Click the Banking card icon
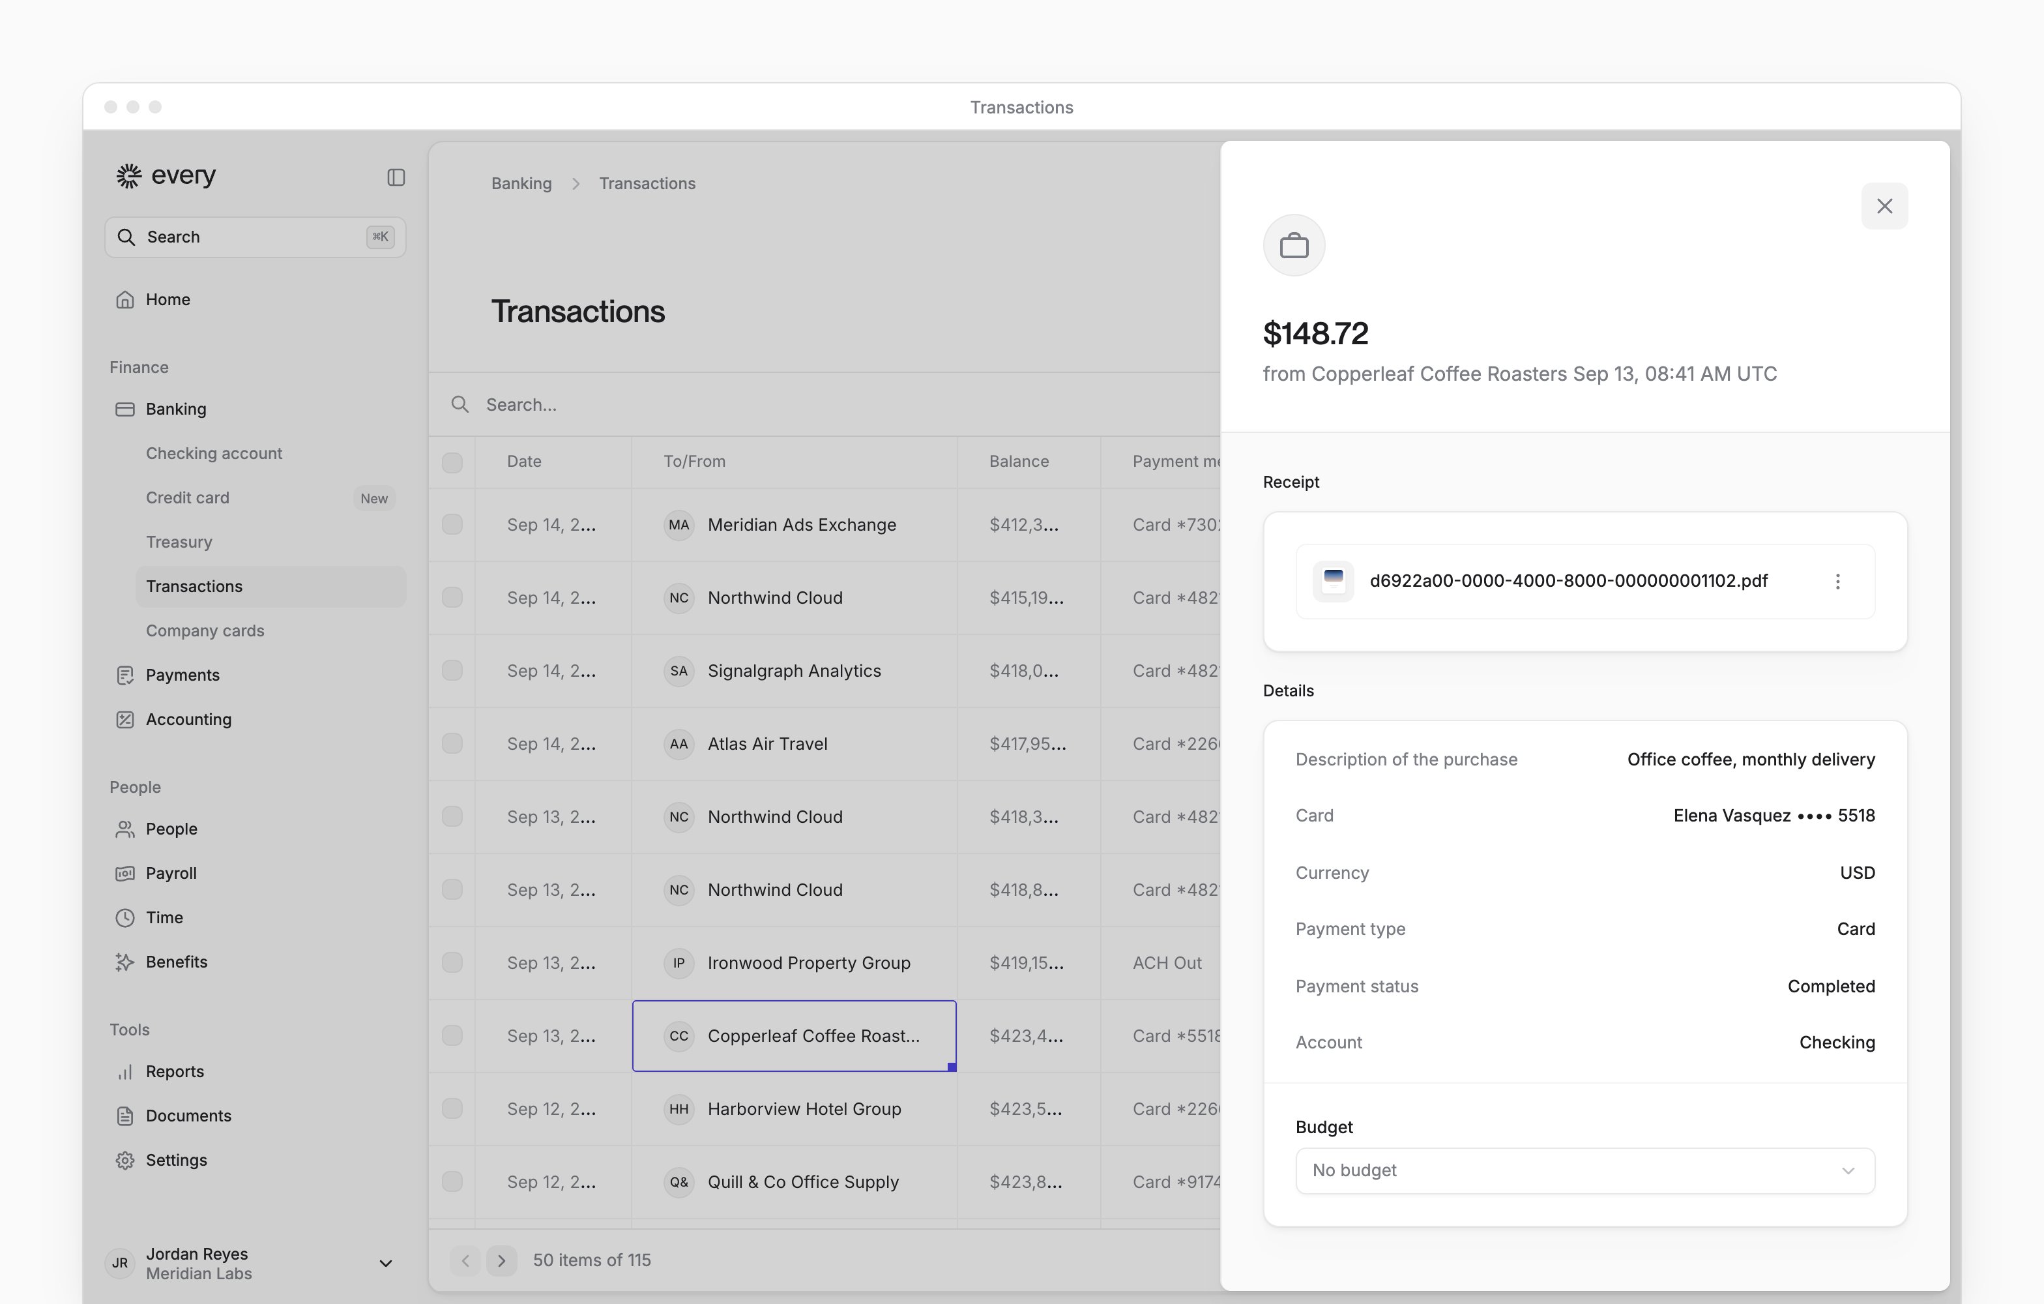This screenshot has height=1304, width=2044. point(124,409)
